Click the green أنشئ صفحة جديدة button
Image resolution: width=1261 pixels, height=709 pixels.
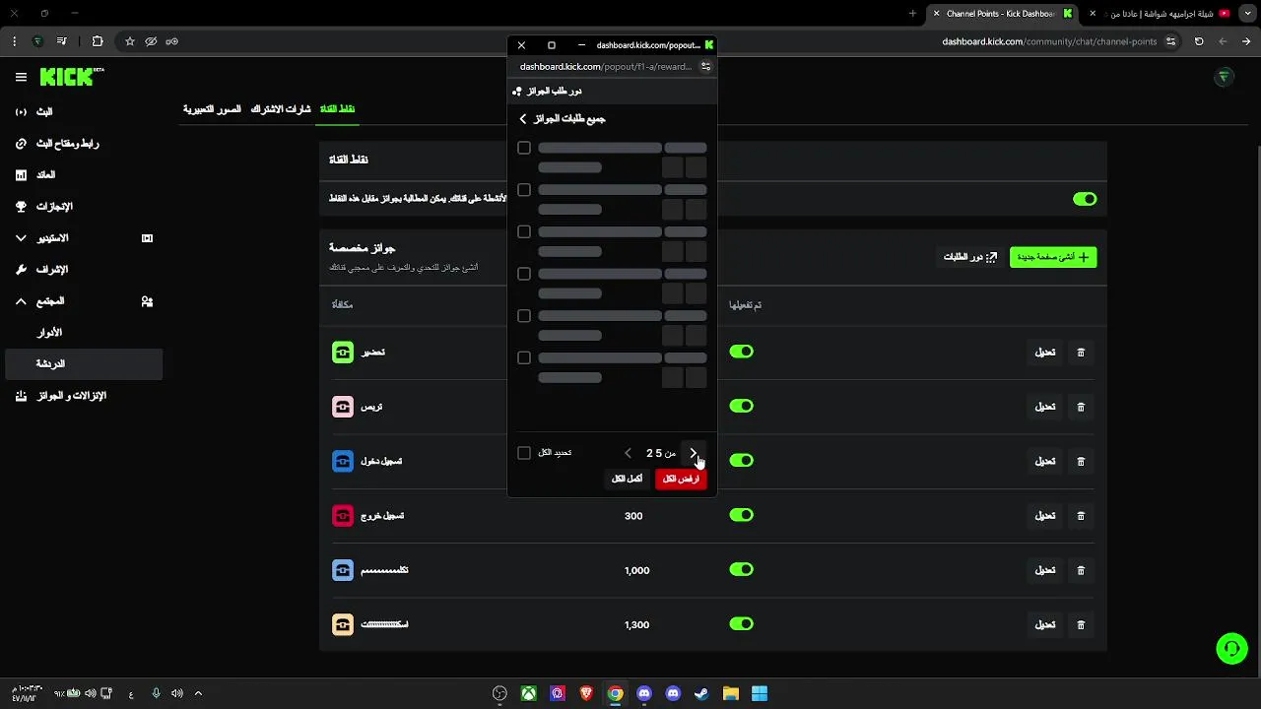[x=1053, y=257]
